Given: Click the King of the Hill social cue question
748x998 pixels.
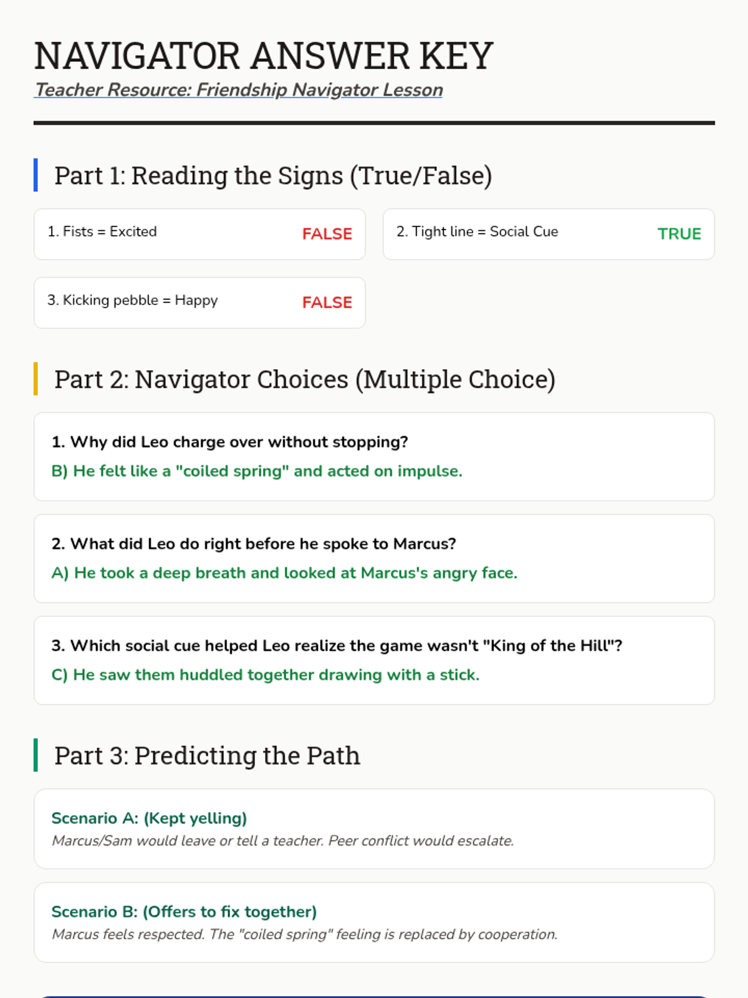Looking at the screenshot, I should tap(337, 646).
